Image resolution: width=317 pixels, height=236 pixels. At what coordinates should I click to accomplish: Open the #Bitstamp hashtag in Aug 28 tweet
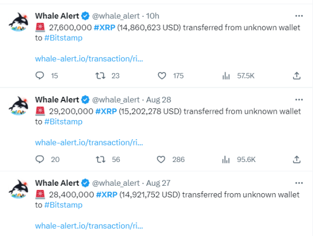point(63,122)
